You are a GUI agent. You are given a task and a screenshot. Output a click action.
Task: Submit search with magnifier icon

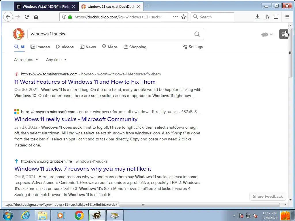click(197, 34)
